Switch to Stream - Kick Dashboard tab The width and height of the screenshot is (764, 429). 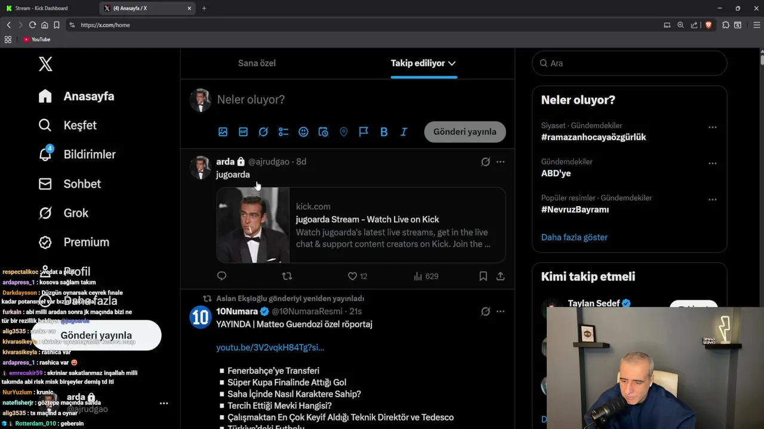[x=49, y=8]
